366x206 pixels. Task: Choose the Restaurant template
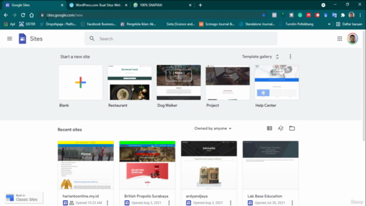[x=130, y=82]
